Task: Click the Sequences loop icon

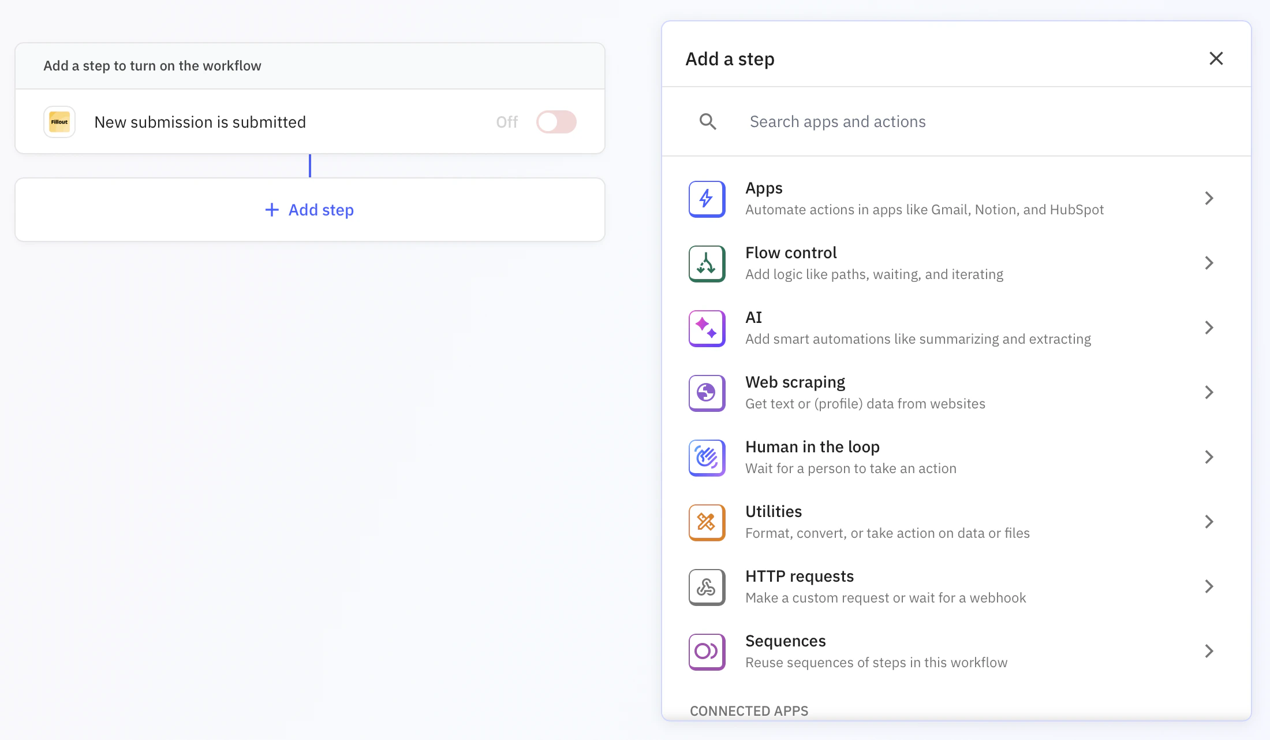Action: tap(706, 652)
